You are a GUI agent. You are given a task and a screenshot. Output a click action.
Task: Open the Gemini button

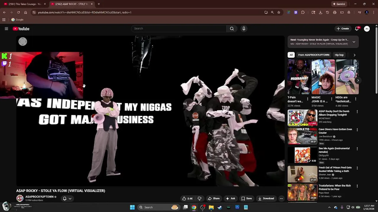tap(339, 4)
